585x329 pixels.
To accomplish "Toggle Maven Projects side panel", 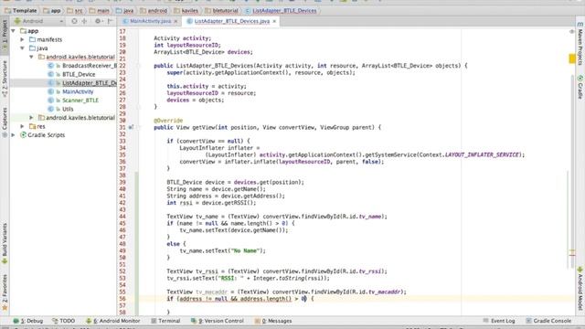I will pyautogui.click(x=580, y=44).
